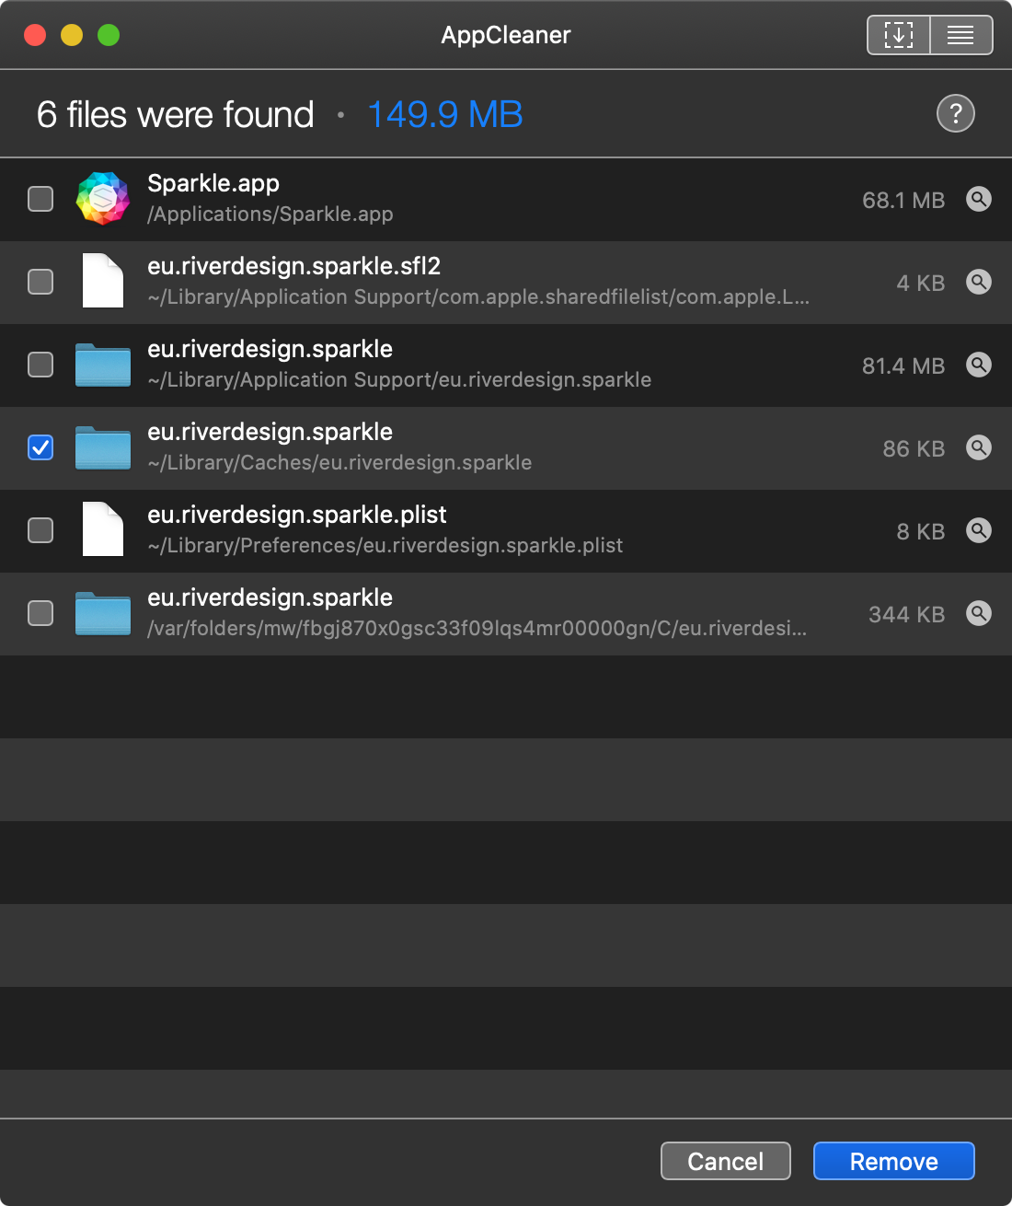Screen dimensions: 1012x1206
Task: Switch to the applications list view icon
Action: point(961,35)
